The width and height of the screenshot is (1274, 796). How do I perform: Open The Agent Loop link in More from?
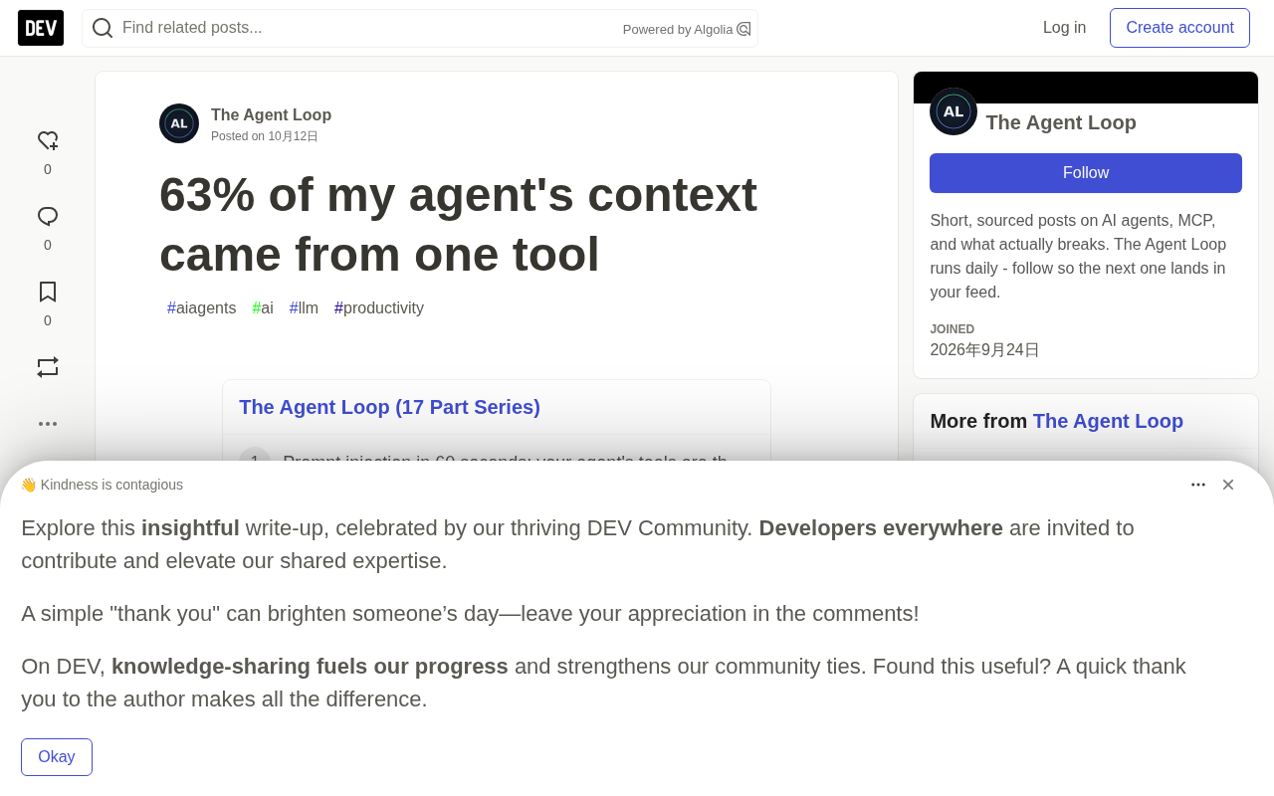click(x=1108, y=421)
